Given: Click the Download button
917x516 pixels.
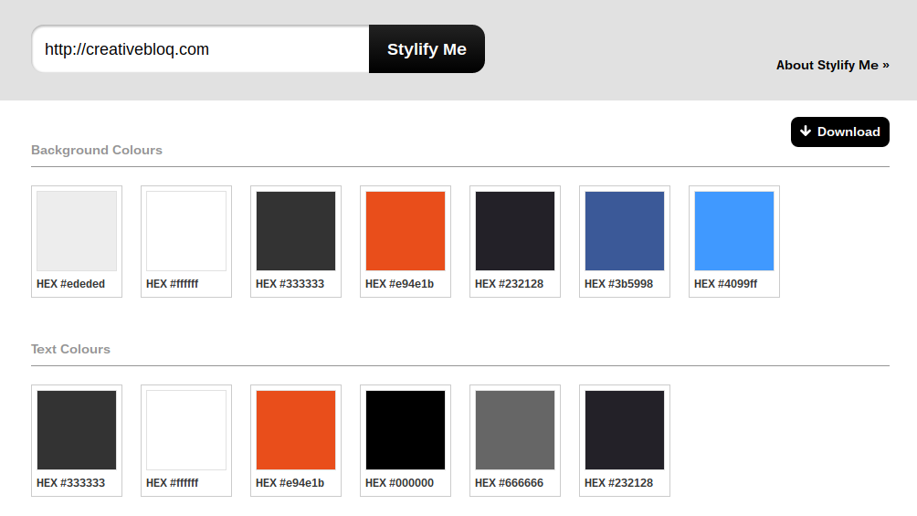Looking at the screenshot, I should 839,132.
